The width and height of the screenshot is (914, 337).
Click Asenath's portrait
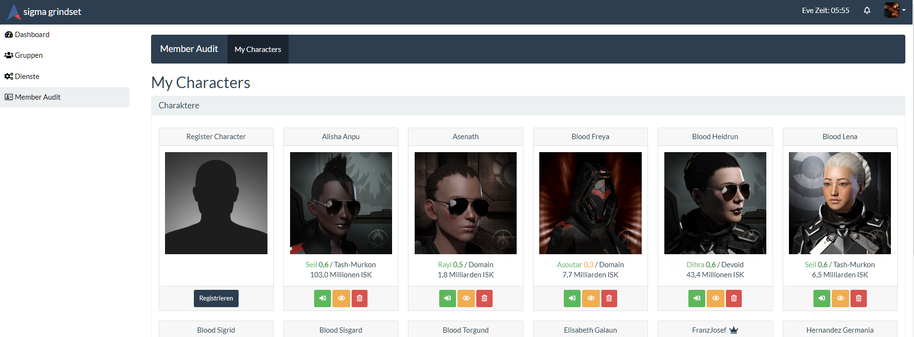coord(466,203)
